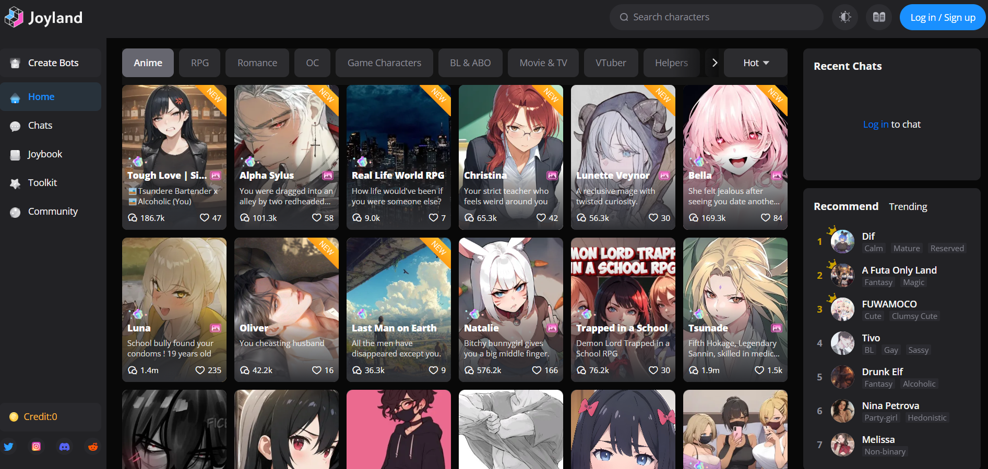Click Log in / Sign up button
This screenshot has height=469, width=988.
(943, 17)
